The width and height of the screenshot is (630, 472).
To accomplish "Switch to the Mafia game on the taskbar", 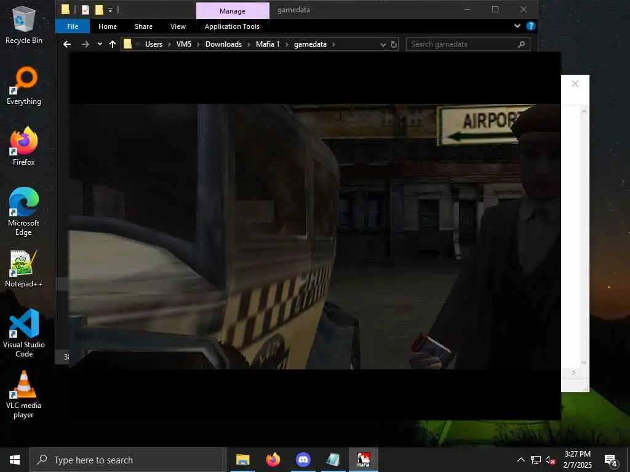I will coord(363,460).
